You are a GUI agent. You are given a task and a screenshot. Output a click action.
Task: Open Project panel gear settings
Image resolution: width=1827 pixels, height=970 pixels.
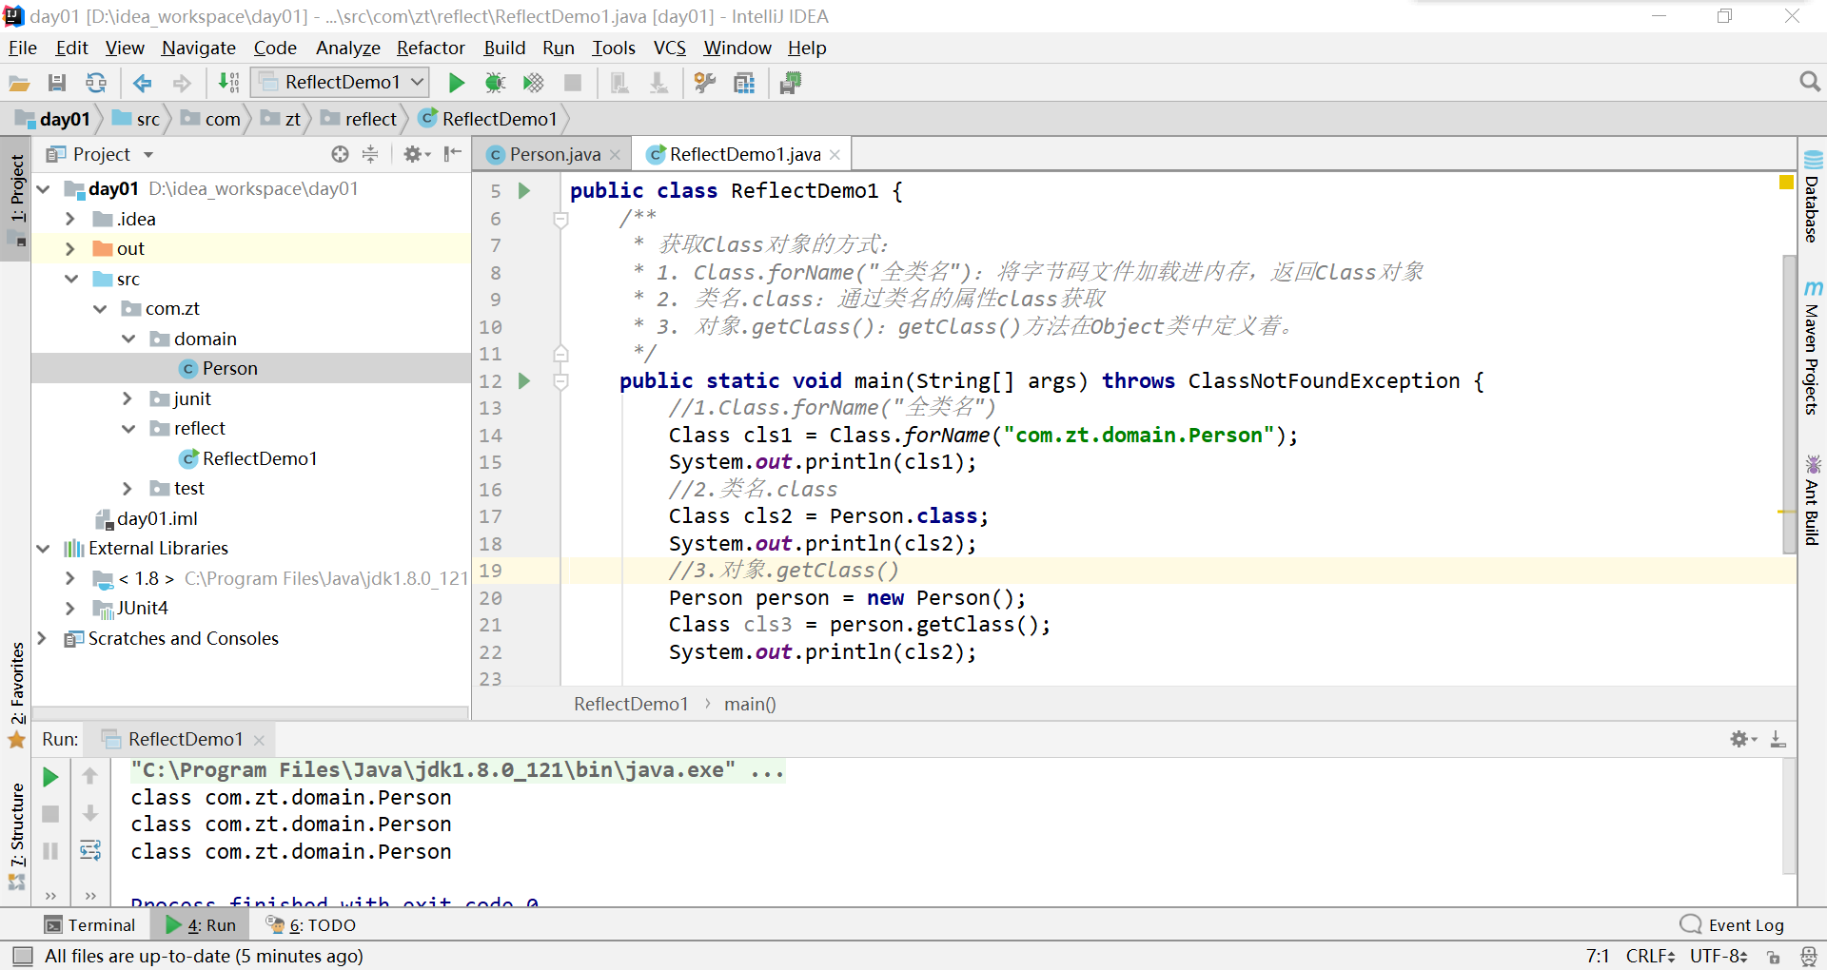click(x=416, y=154)
